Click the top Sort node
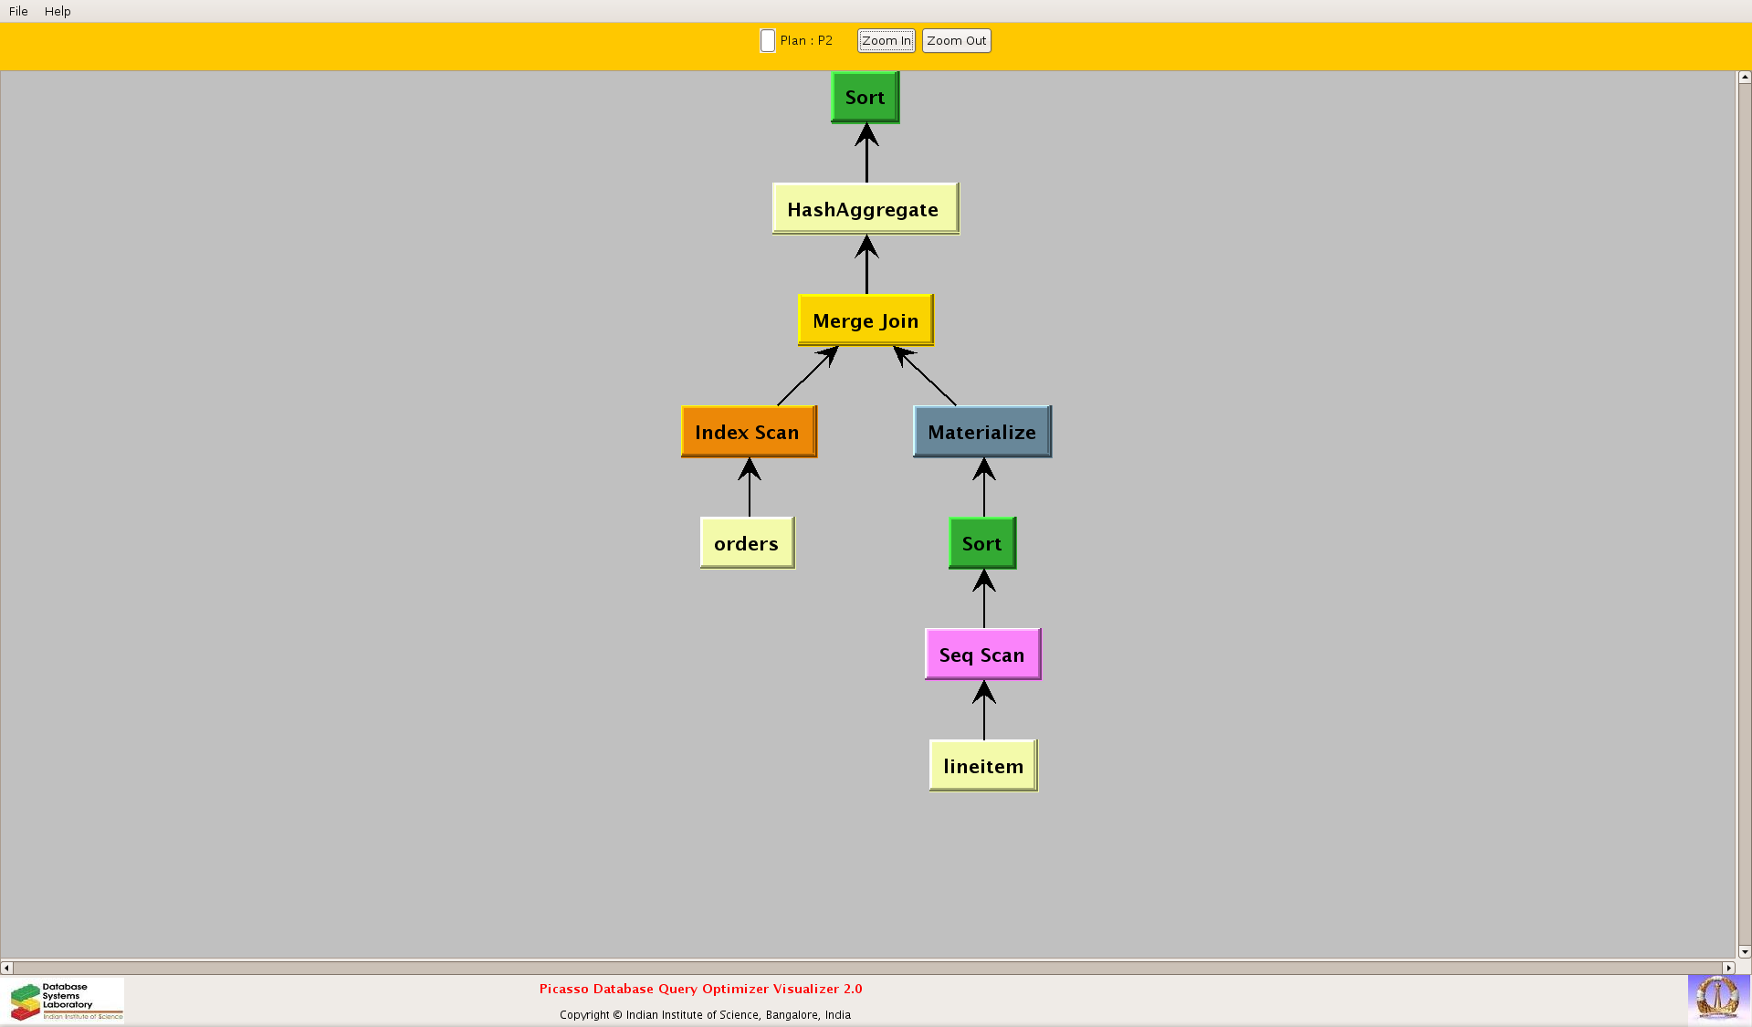 coord(865,98)
